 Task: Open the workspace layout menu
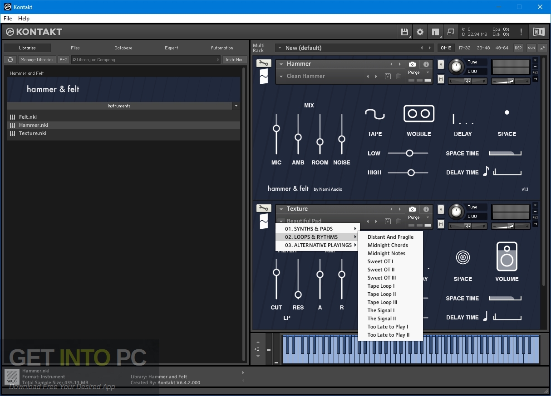436,32
